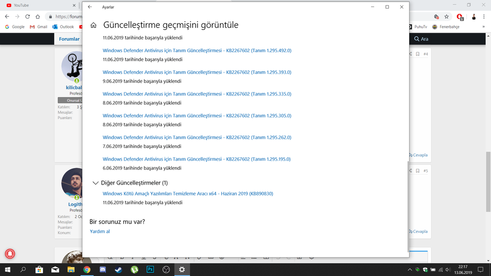
Task: Open File Explorer from the taskbar
Action: tap(71, 269)
